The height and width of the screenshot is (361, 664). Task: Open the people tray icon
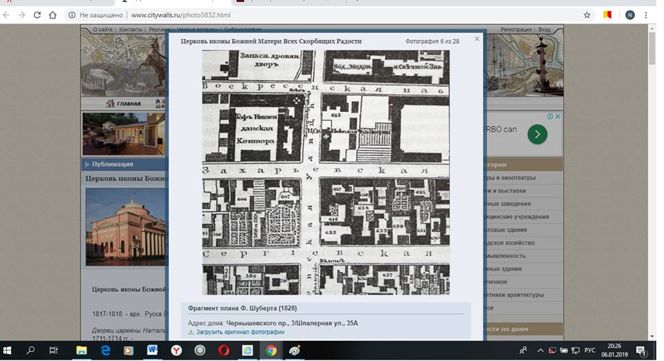point(524,351)
